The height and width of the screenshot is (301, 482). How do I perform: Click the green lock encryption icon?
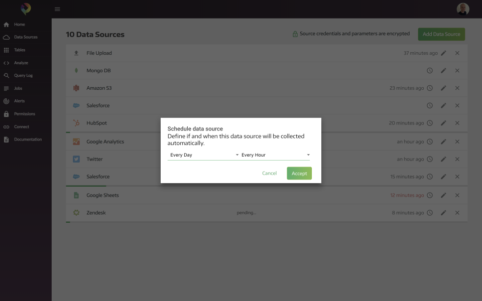pos(295,34)
